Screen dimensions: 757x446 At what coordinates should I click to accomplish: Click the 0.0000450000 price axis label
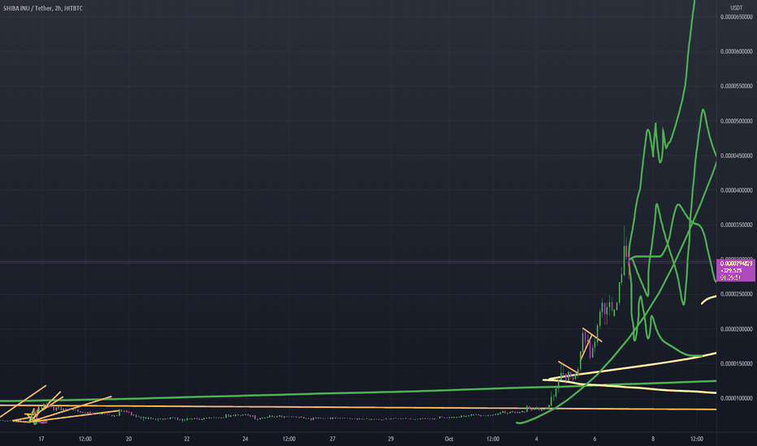click(736, 156)
